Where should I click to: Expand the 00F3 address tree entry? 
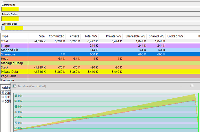pos(3,101)
